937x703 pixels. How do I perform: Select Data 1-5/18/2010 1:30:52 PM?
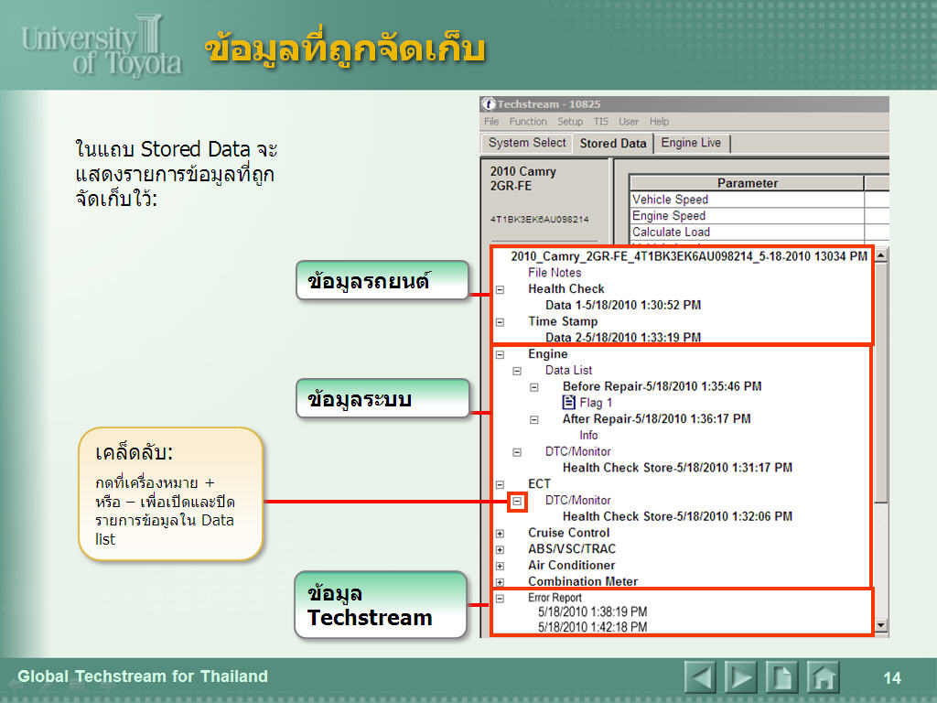pyautogui.click(x=622, y=305)
